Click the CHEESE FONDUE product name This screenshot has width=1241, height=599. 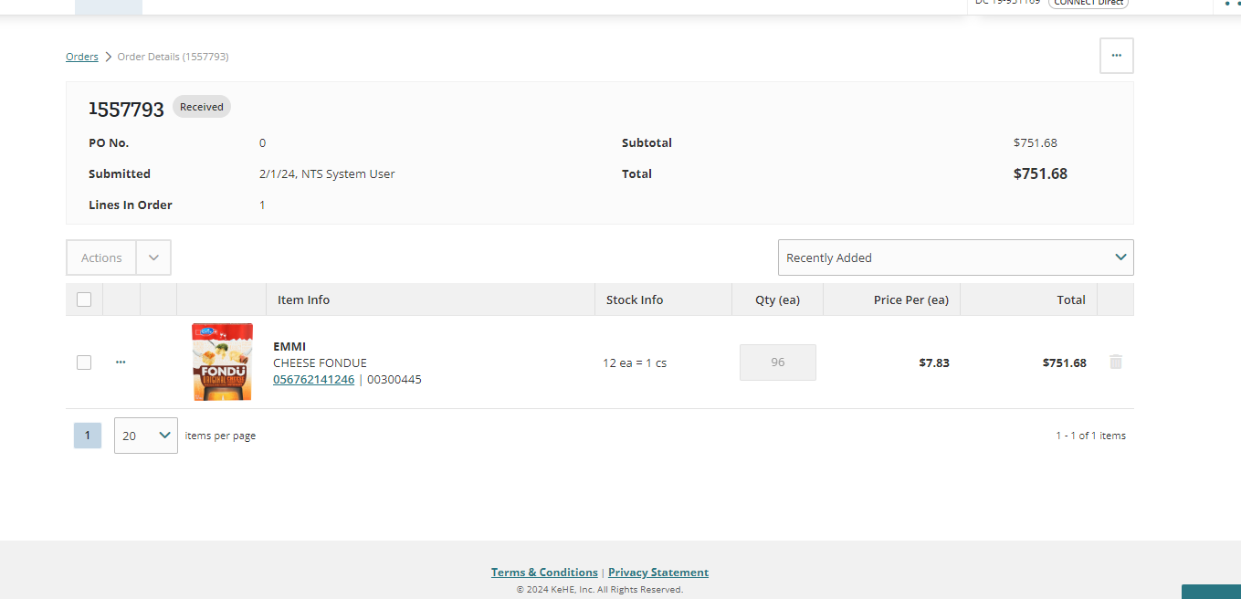[x=320, y=363]
